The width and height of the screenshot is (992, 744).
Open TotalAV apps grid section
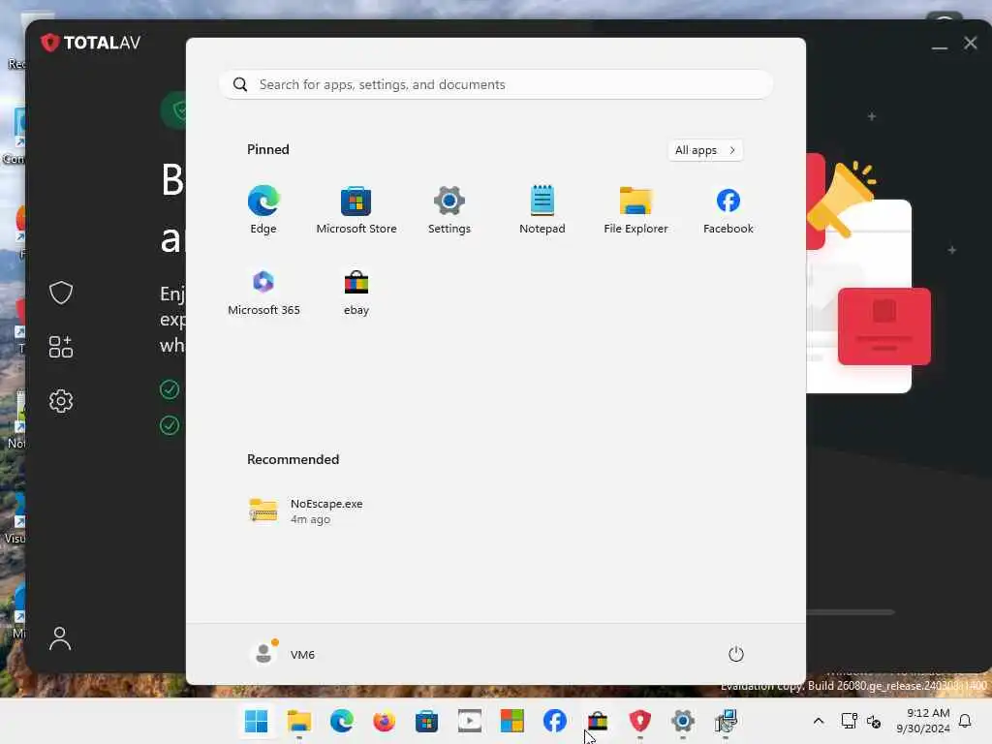click(x=61, y=347)
